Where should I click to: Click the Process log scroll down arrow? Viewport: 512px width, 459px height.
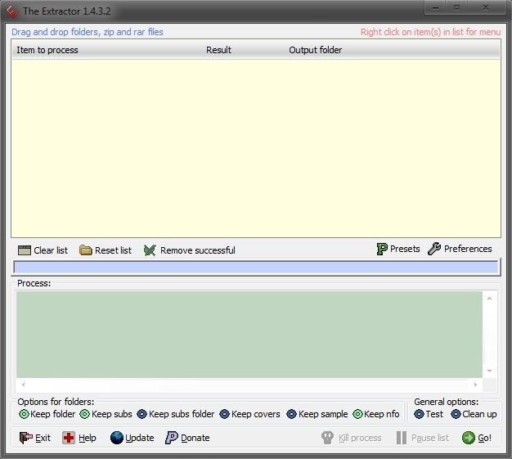[x=489, y=371]
